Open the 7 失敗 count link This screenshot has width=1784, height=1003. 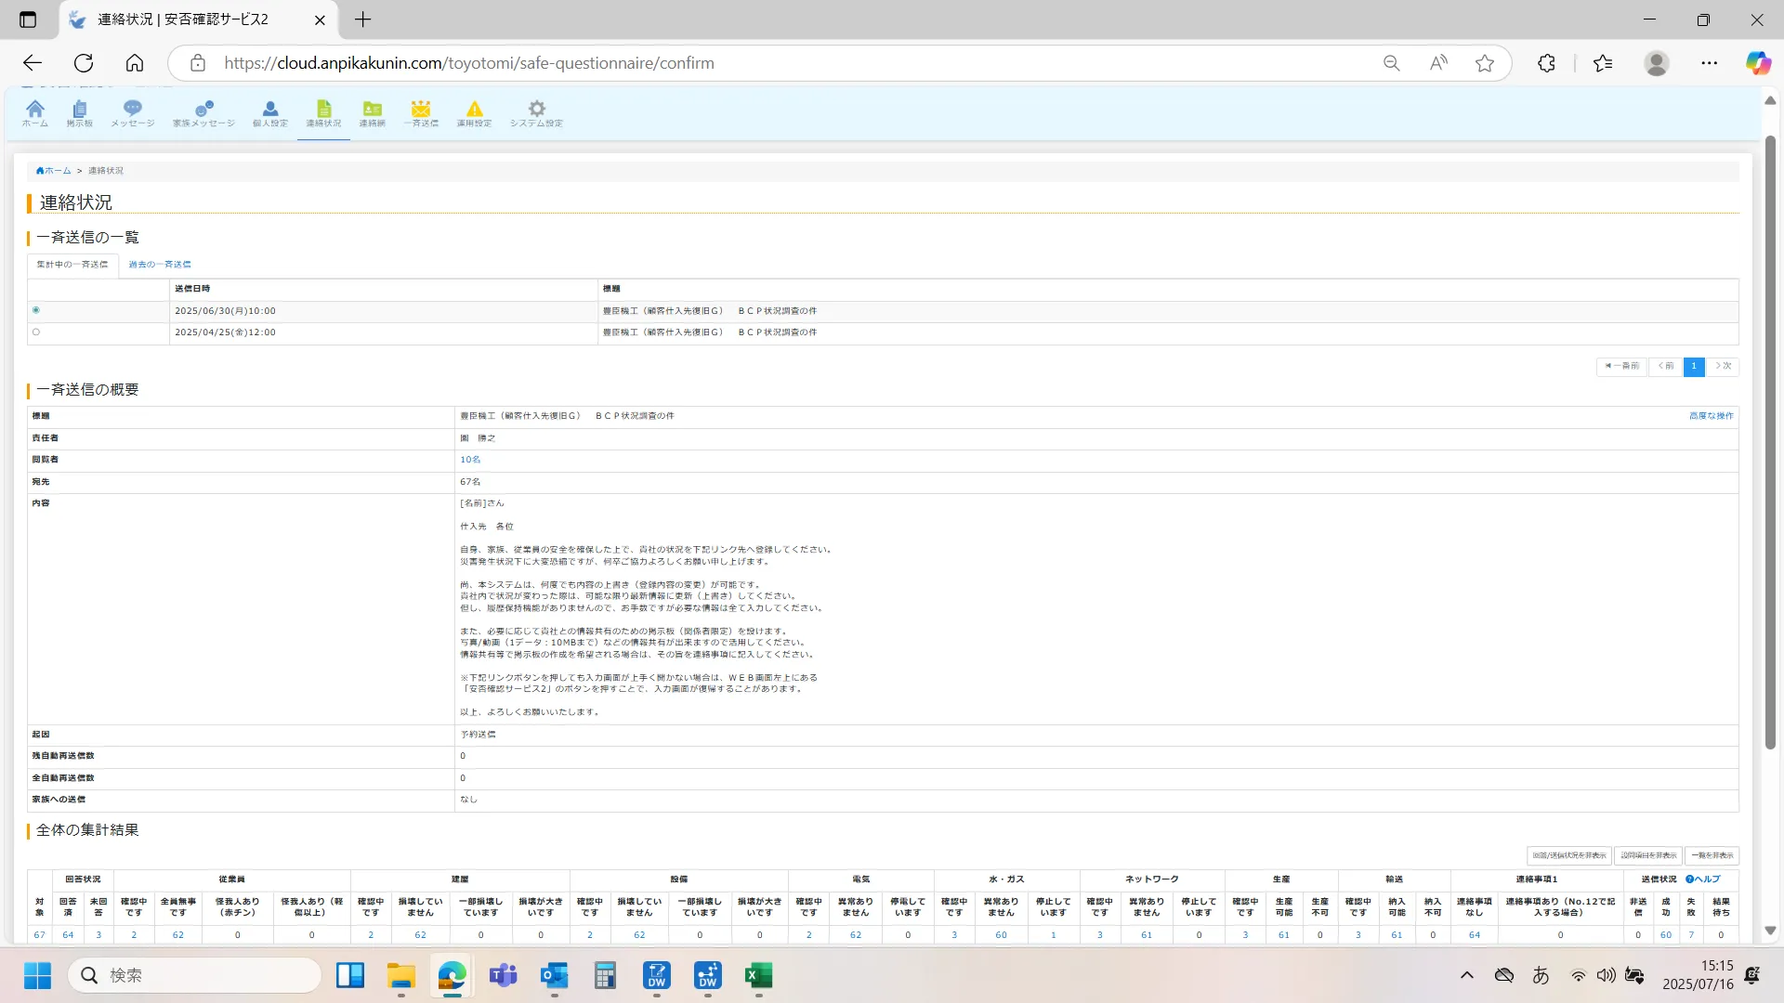[x=1691, y=935]
